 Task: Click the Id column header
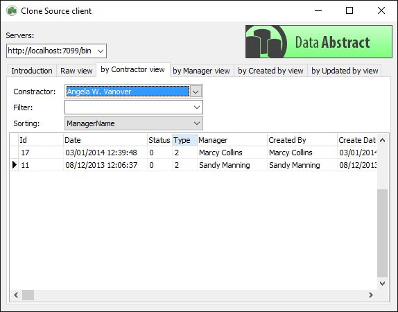click(41, 140)
